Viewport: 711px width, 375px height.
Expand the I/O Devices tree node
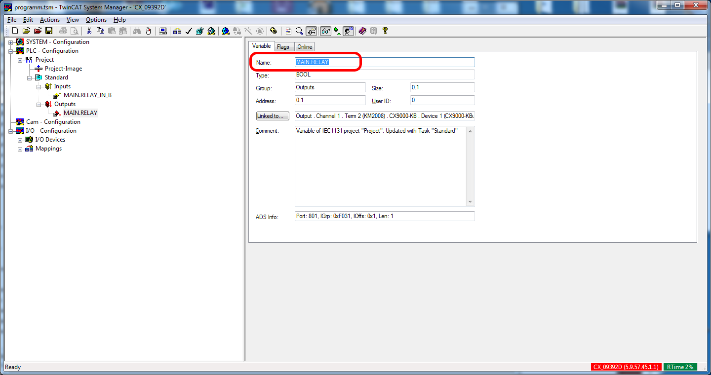20,140
